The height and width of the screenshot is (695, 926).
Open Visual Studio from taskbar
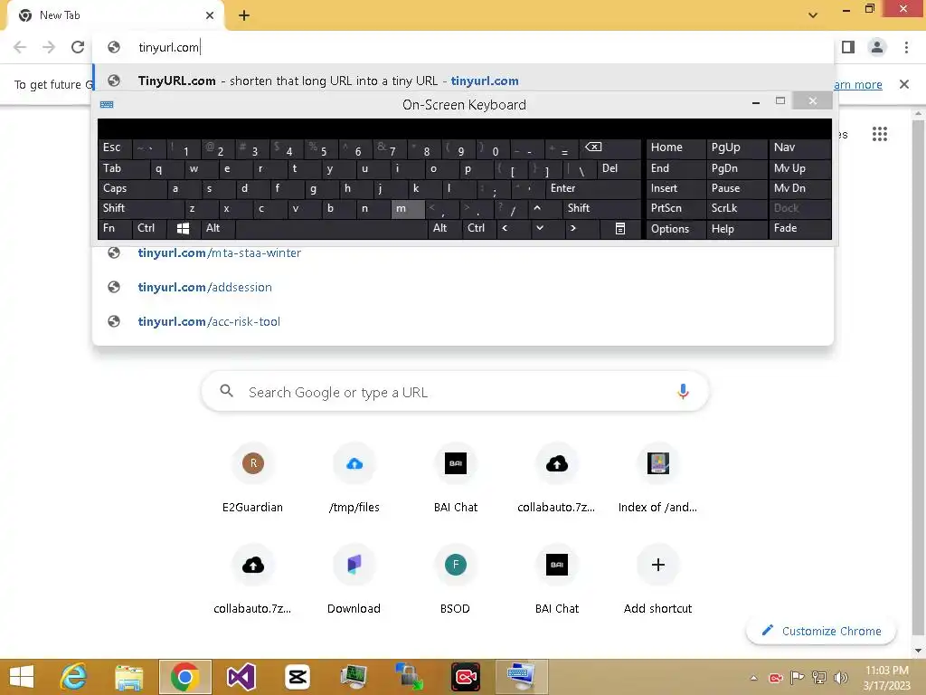(x=241, y=677)
